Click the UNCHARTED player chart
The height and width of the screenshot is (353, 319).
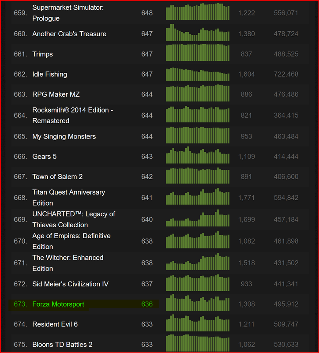198,218
